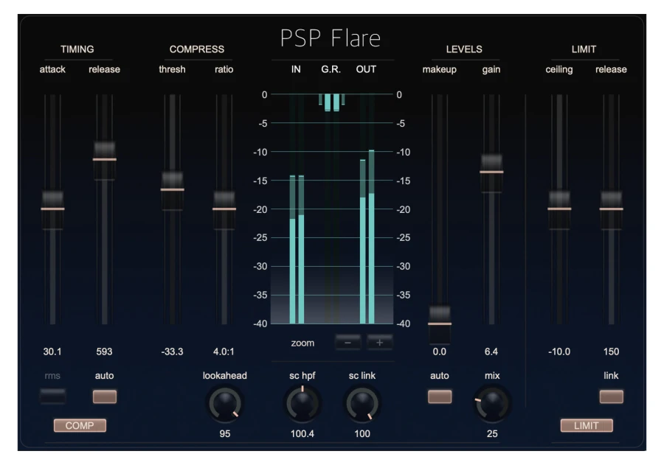Click the TIMING section header
Screen dimensions: 664x465
coord(77,49)
